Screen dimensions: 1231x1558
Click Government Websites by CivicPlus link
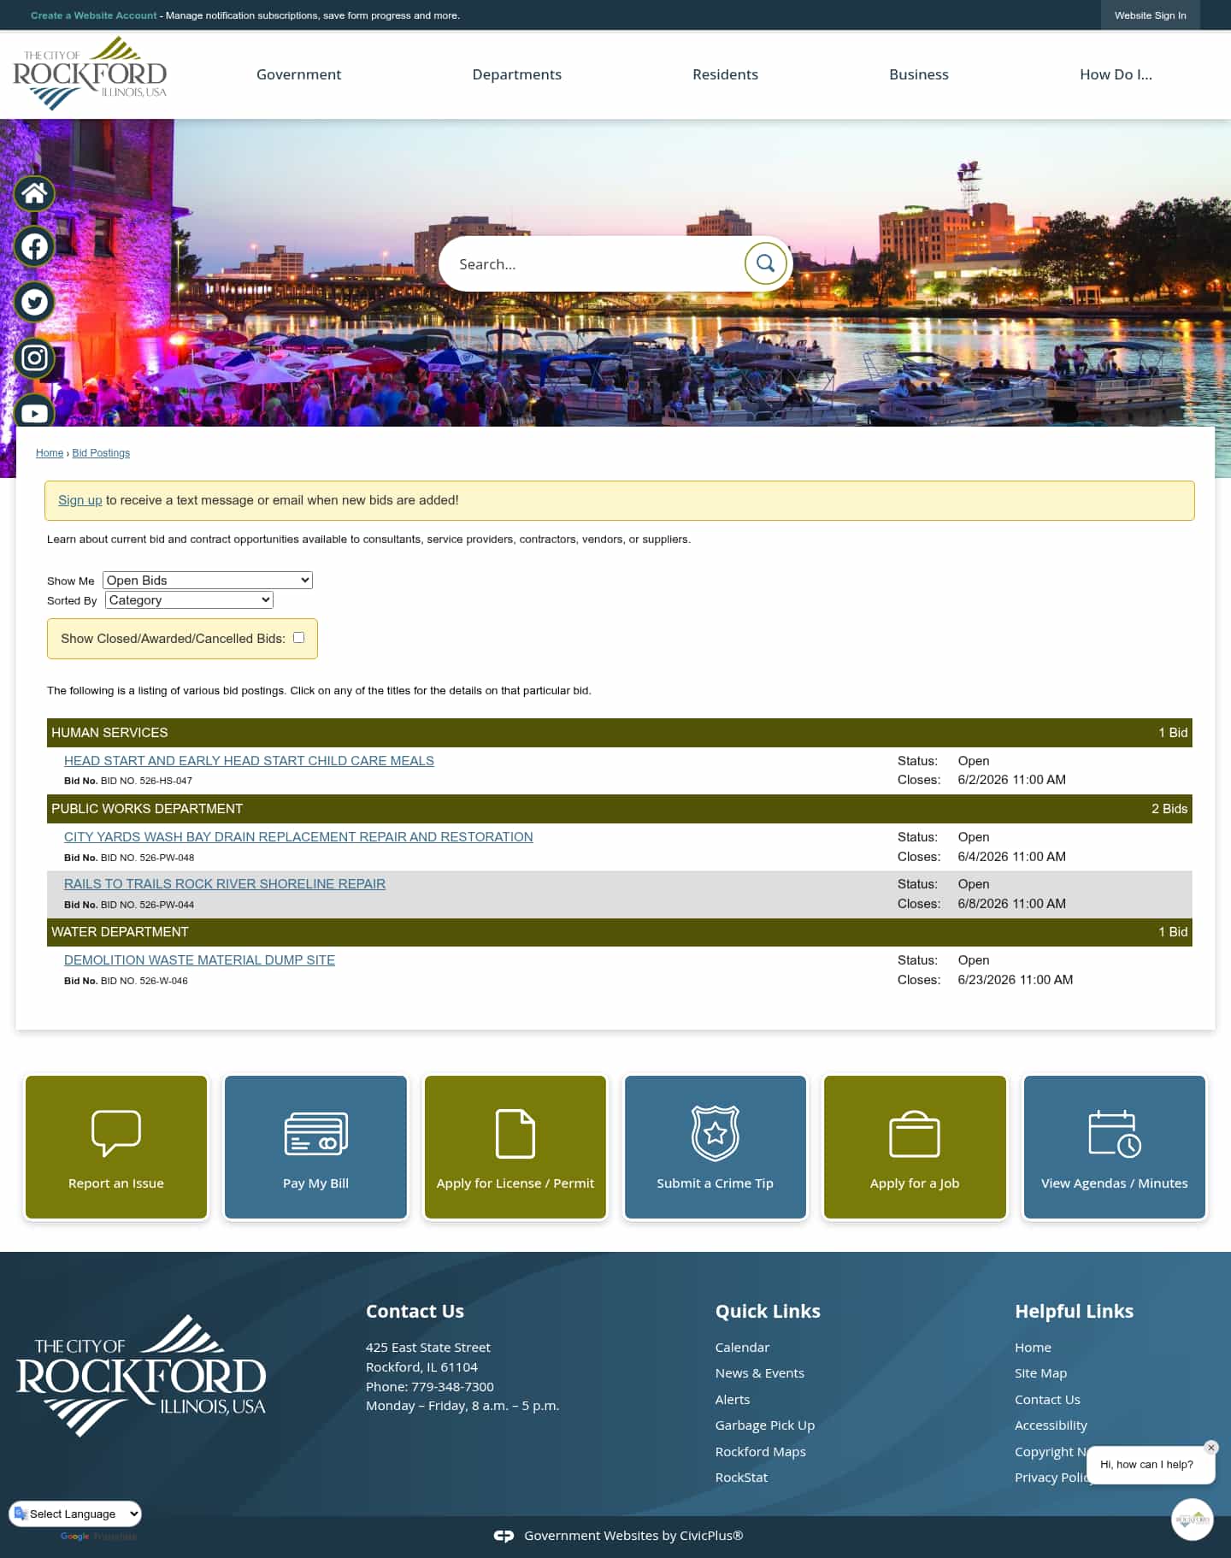(x=633, y=1536)
